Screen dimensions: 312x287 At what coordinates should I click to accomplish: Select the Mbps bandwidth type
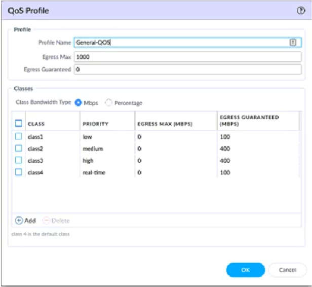[x=79, y=102]
